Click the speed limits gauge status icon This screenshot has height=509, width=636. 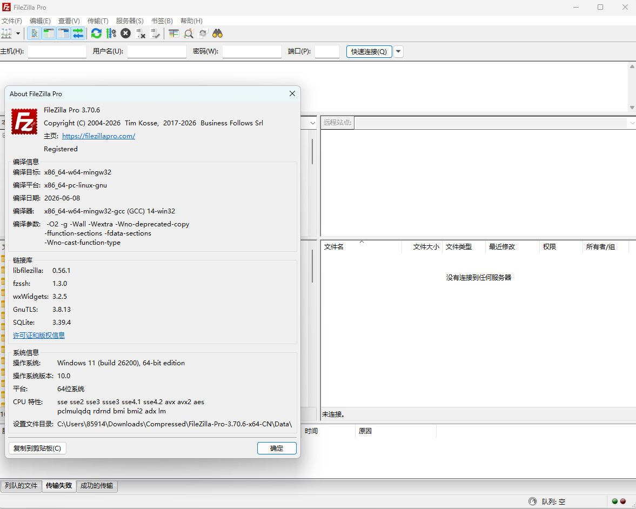click(533, 501)
